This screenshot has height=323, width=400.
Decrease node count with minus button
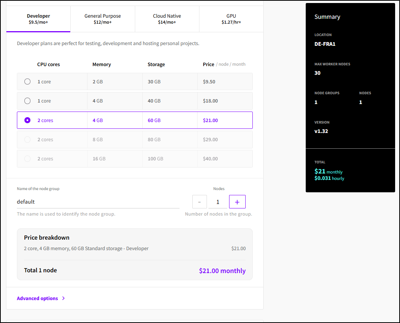point(199,202)
